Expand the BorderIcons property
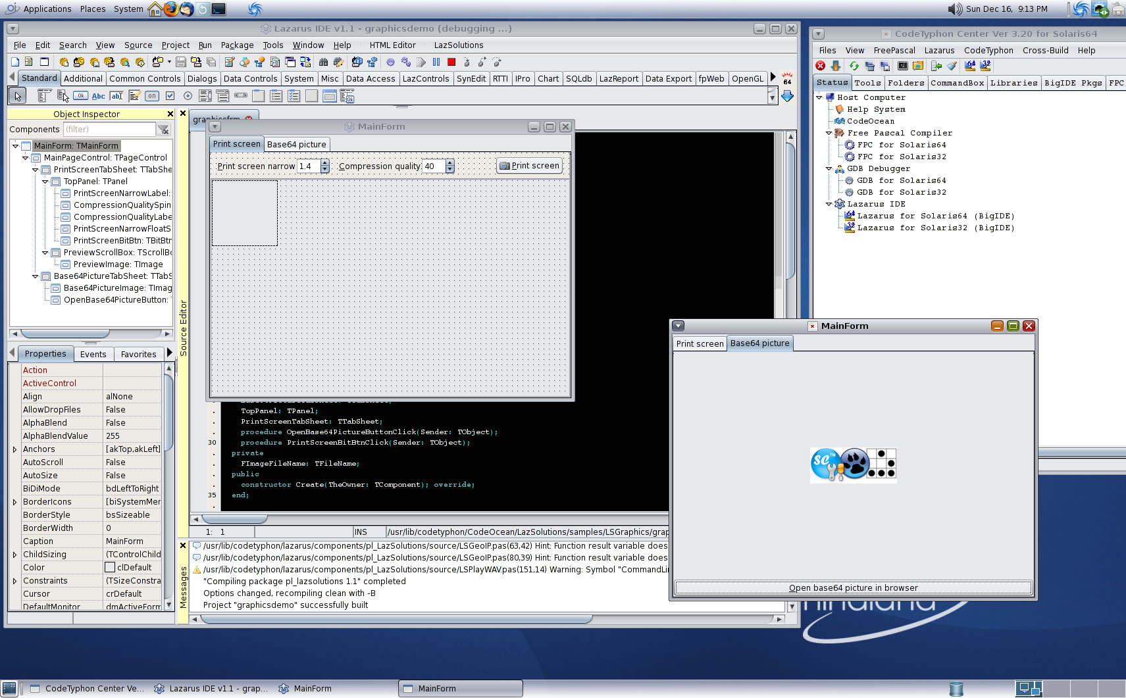 click(14, 502)
